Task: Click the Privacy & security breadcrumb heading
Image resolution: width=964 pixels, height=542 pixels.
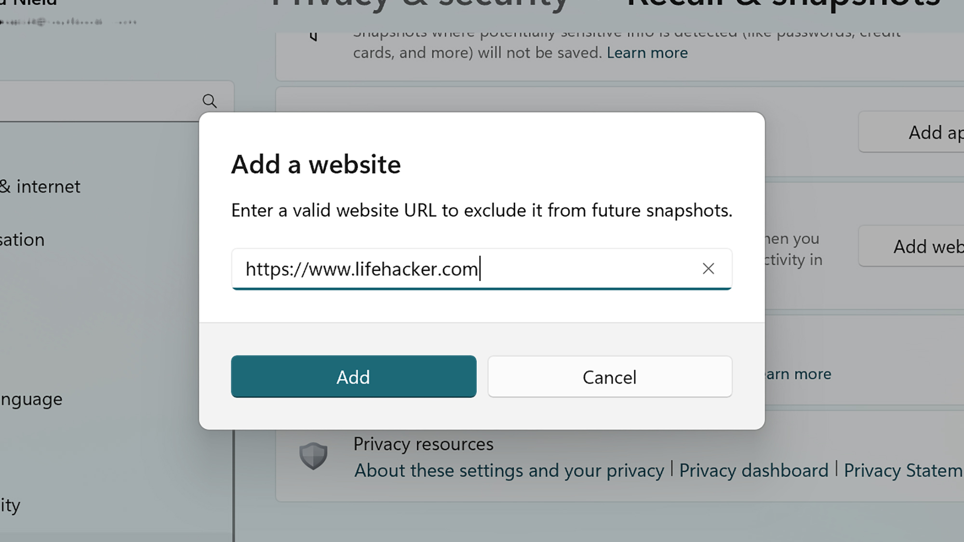Action: click(x=420, y=5)
